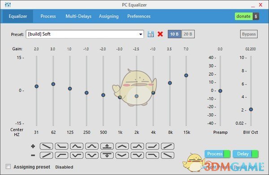Image resolution: width=269 pixels, height=175 pixels.
Task: Click the dollar sign beside donate
Action: pyautogui.click(x=256, y=17)
